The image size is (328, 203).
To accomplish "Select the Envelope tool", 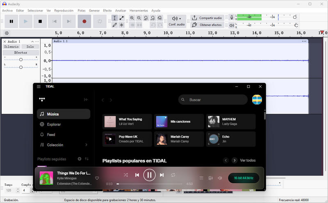I will pyautogui.click(x=121, y=18).
